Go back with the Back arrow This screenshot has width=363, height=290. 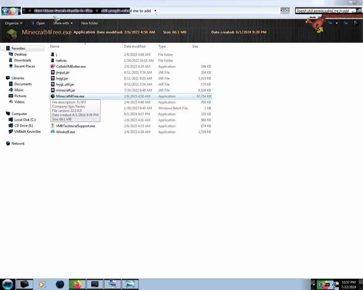(5, 11)
